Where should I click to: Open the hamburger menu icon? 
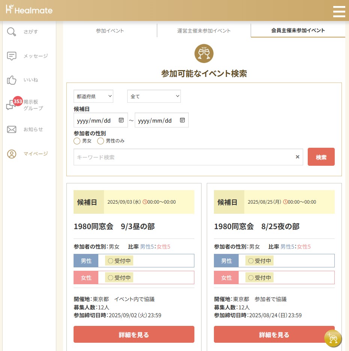click(x=339, y=11)
